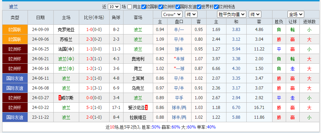
Task: Click the 让球 column header
Action: tap(292, 22)
